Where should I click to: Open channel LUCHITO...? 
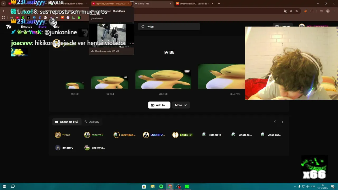(x=154, y=135)
